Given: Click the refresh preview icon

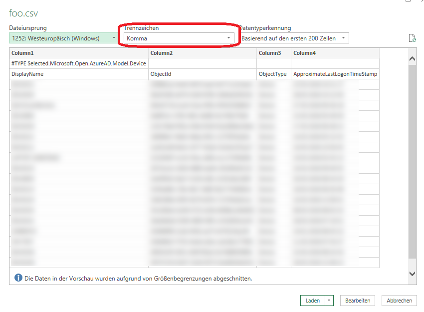Looking at the screenshot, I should [412, 38].
